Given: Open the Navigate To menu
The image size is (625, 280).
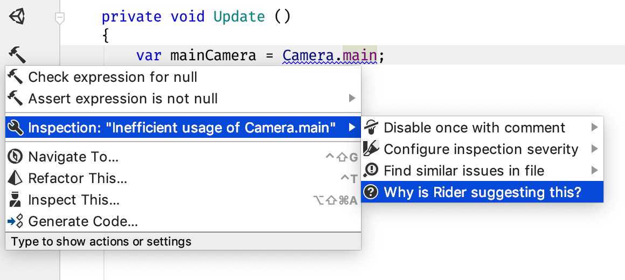Looking at the screenshot, I should (73, 157).
